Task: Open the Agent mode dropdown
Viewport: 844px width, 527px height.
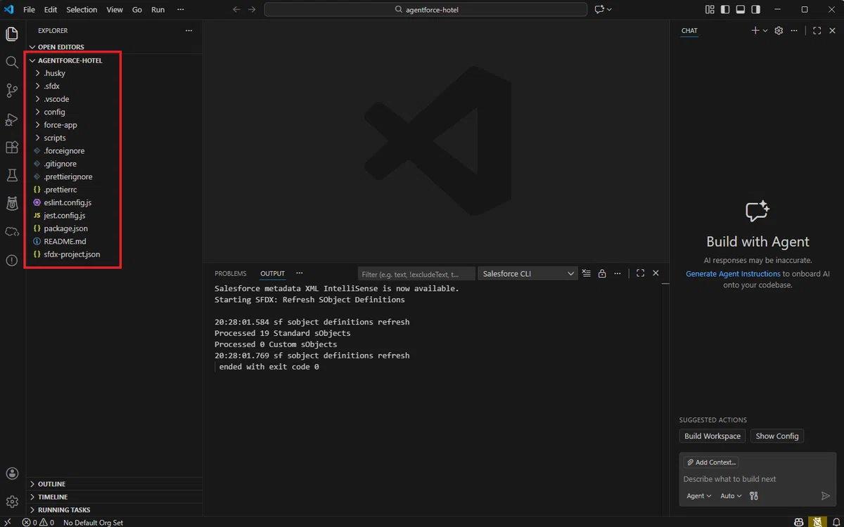Action: pyautogui.click(x=699, y=496)
